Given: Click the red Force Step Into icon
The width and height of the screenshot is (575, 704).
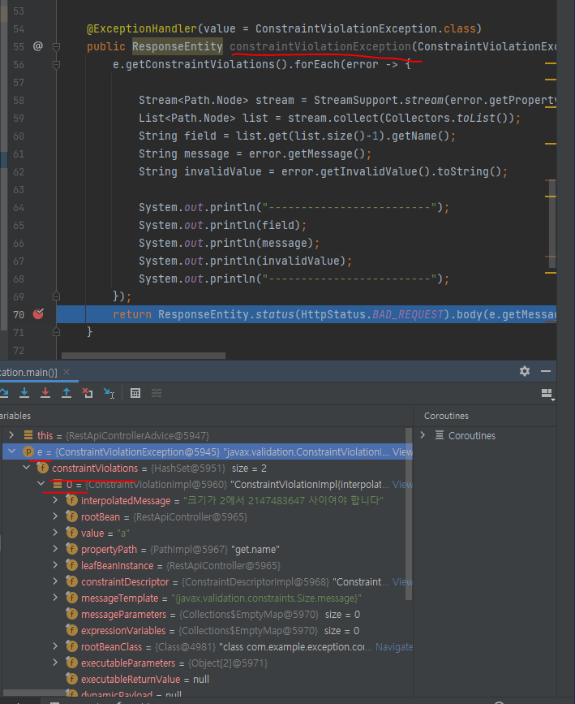Looking at the screenshot, I should click(x=45, y=393).
